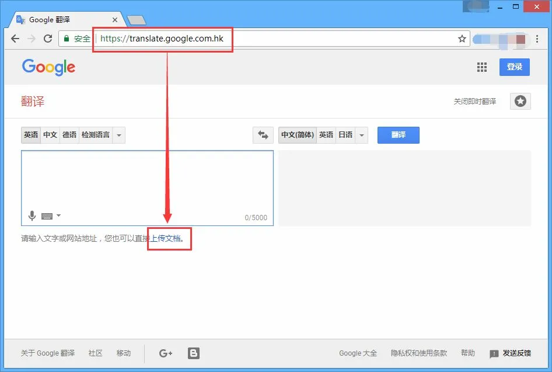Open 移动 footer link

coord(124,353)
